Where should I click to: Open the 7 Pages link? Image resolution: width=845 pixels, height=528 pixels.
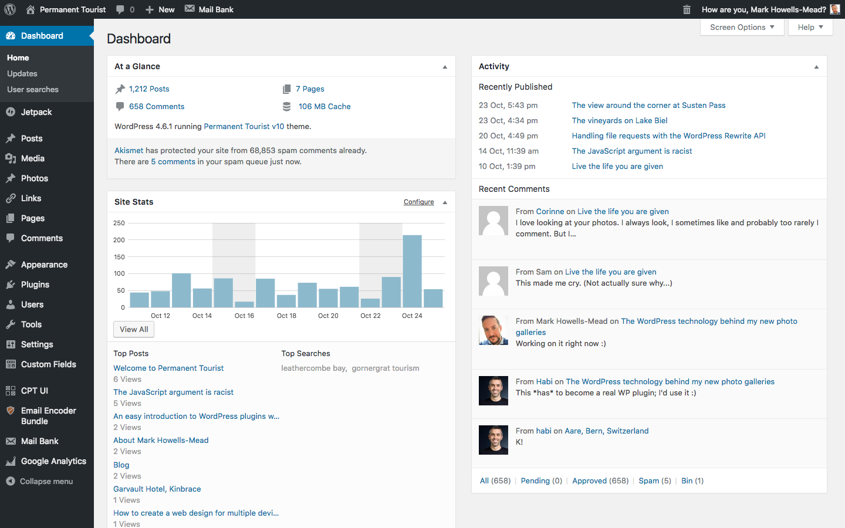(x=310, y=89)
